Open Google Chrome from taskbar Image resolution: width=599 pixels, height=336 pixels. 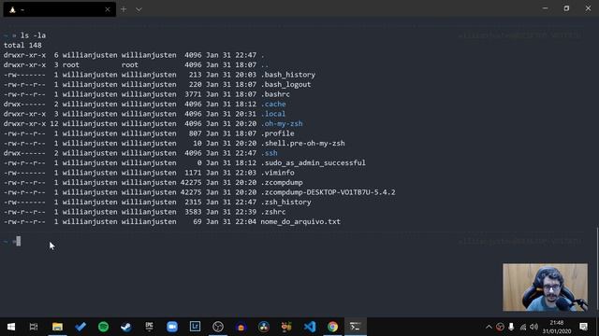point(332,327)
